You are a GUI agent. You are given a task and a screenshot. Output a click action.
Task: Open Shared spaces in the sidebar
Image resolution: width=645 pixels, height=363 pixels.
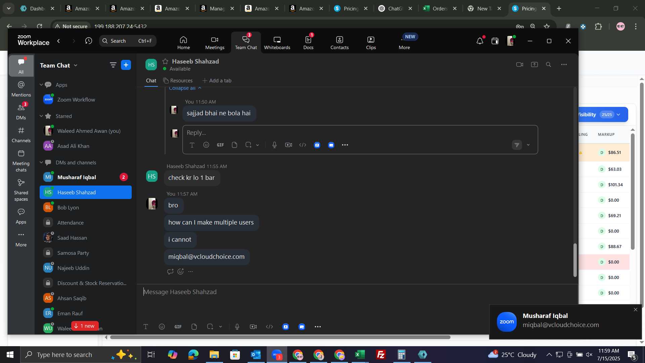point(21,190)
